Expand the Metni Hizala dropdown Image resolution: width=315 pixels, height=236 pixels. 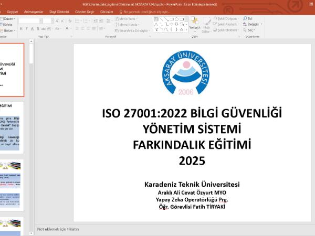coord(127,25)
